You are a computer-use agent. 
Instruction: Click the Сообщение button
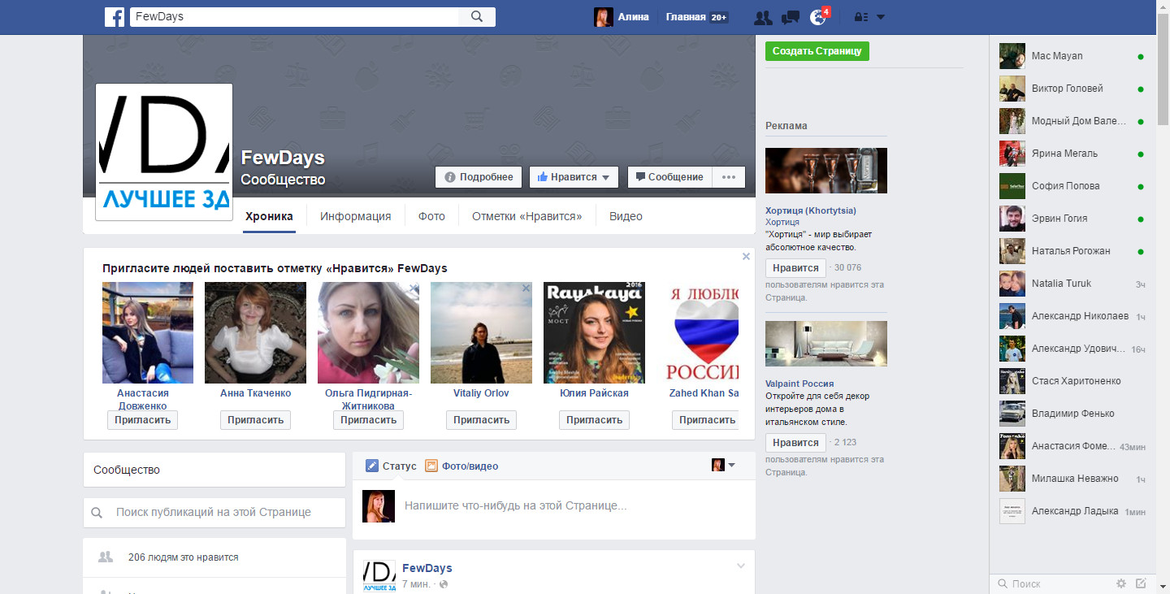click(669, 177)
